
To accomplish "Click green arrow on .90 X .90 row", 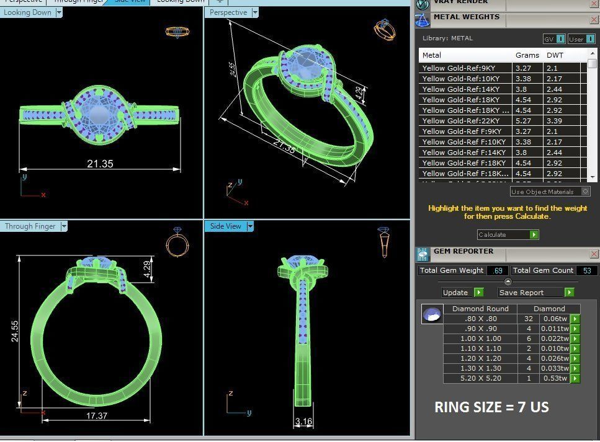I will [575, 329].
